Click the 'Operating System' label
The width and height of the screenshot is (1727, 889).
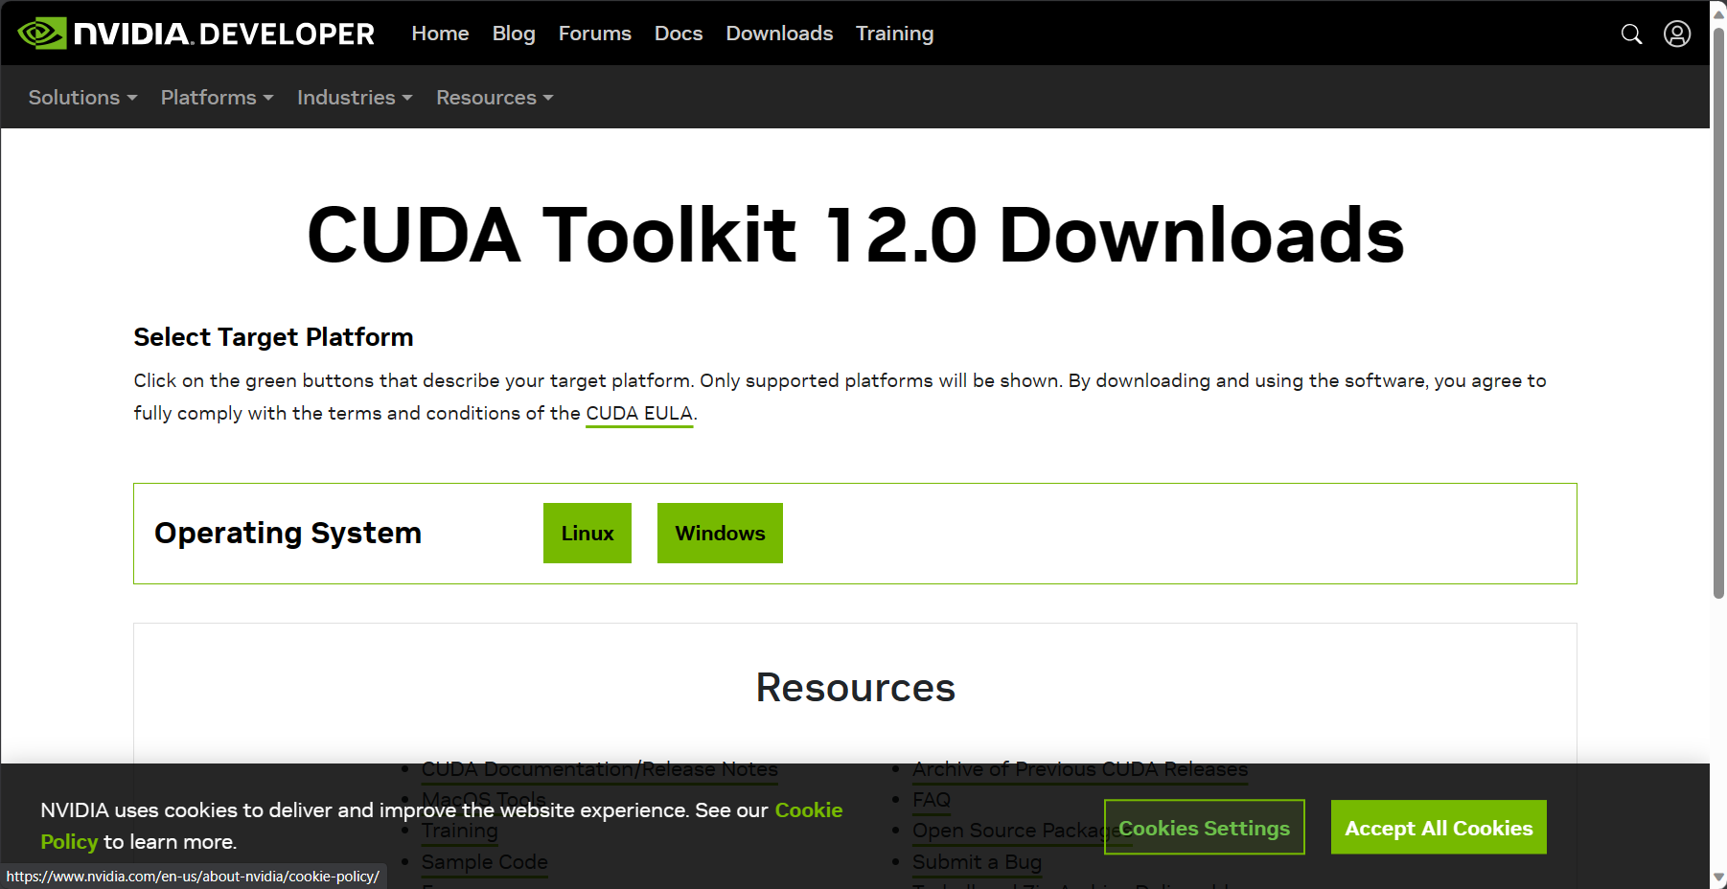point(288,534)
